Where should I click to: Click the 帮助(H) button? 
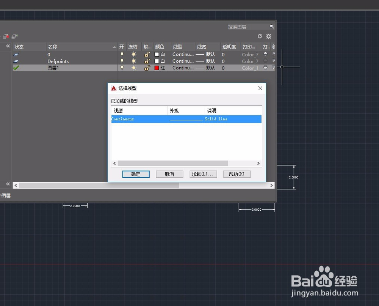[236, 174]
